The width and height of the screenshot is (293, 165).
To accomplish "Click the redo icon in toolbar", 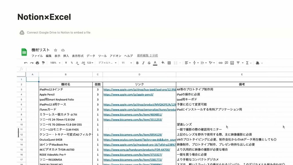I will [x=31, y=63].
